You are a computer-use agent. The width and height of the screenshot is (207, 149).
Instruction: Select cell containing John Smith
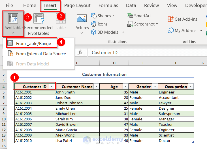77,92
